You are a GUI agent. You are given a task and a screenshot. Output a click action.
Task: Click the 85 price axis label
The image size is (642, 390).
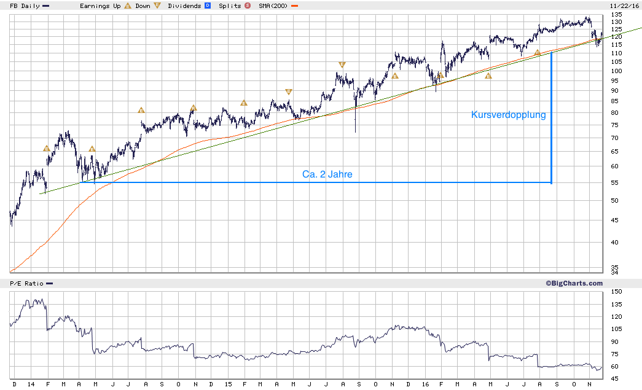point(614,101)
